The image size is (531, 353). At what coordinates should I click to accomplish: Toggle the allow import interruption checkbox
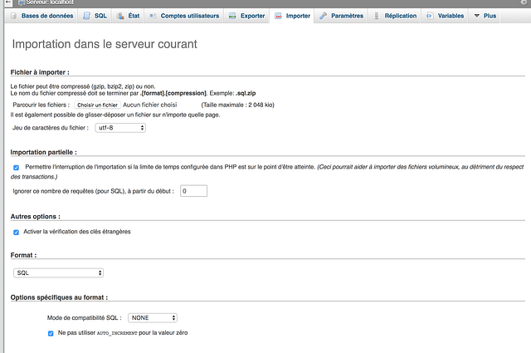click(17, 168)
